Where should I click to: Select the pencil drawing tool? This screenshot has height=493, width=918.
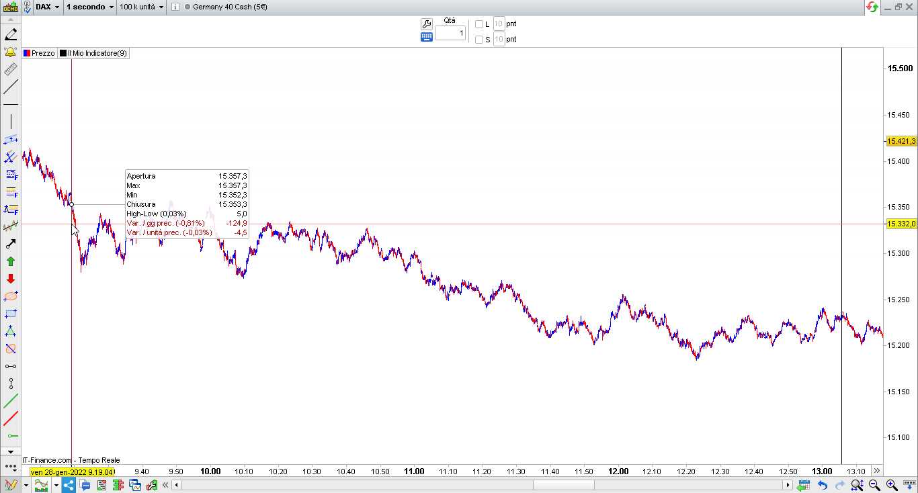coord(11,34)
